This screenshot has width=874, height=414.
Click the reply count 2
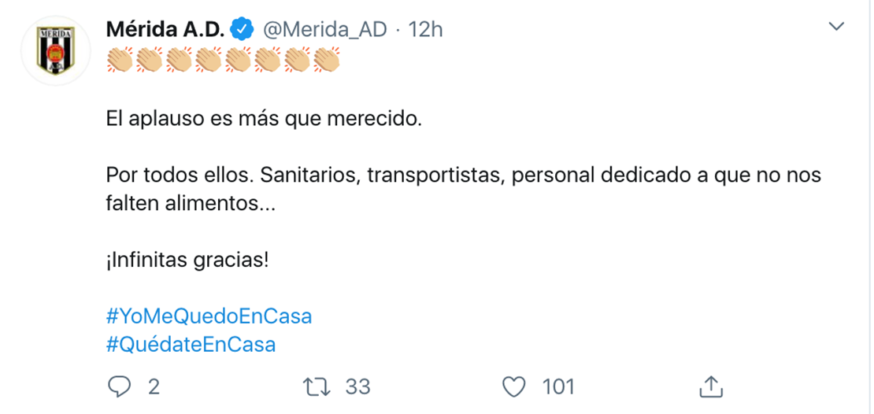click(154, 386)
